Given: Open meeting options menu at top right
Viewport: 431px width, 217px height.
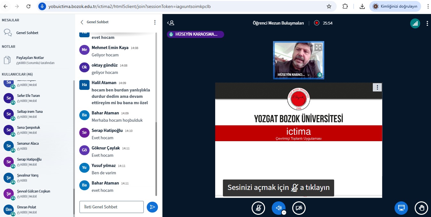Looking at the screenshot, I should 427,23.
